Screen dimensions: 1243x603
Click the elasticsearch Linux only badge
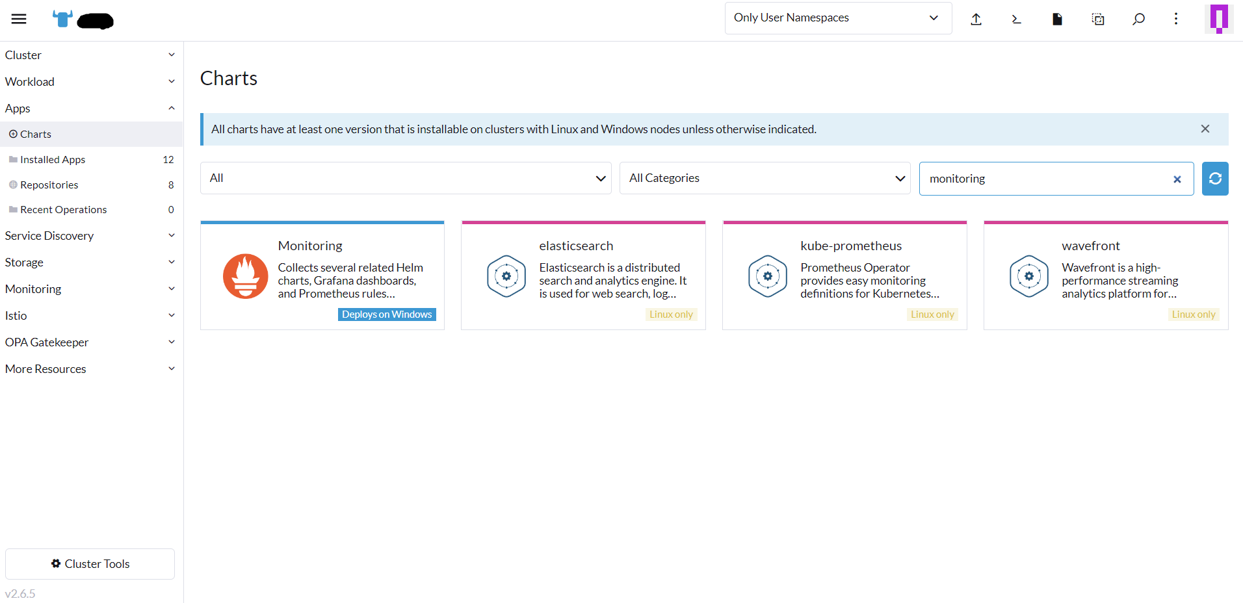672,314
